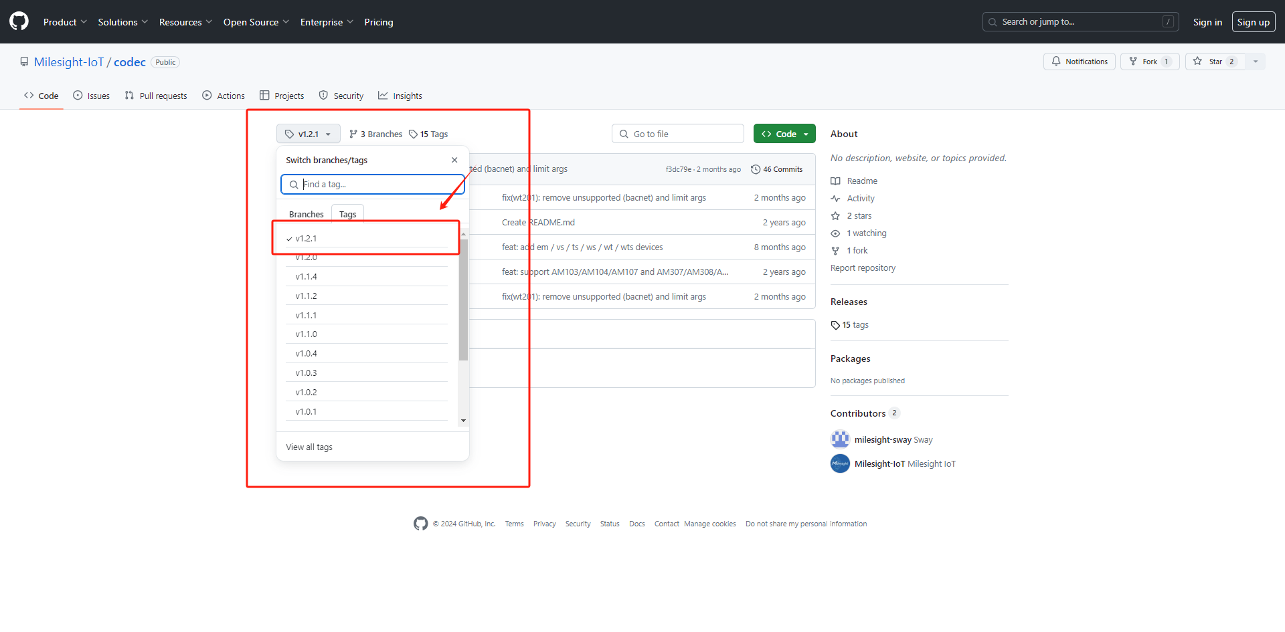
Task: Switch to the Code tab
Action: click(x=41, y=96)
